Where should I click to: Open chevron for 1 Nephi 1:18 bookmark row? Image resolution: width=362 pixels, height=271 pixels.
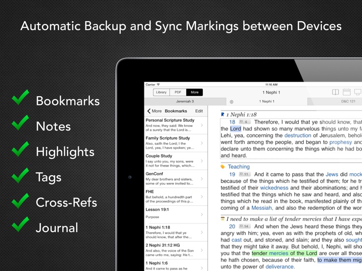202,232
